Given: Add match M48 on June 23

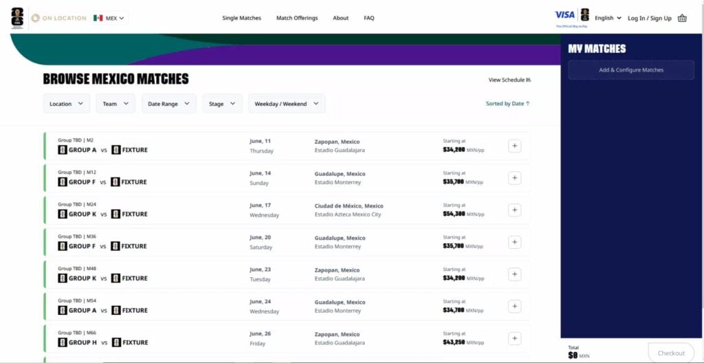Looking at the screenshot, I should (515, 274).
